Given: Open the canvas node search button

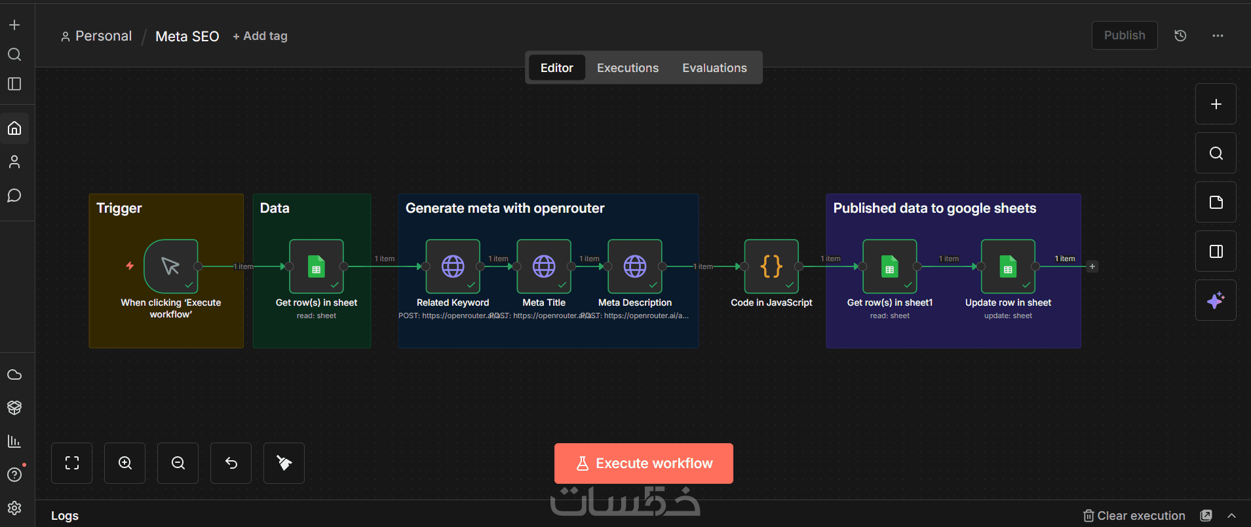Looking at the screenshot, I should point(1216,153).
